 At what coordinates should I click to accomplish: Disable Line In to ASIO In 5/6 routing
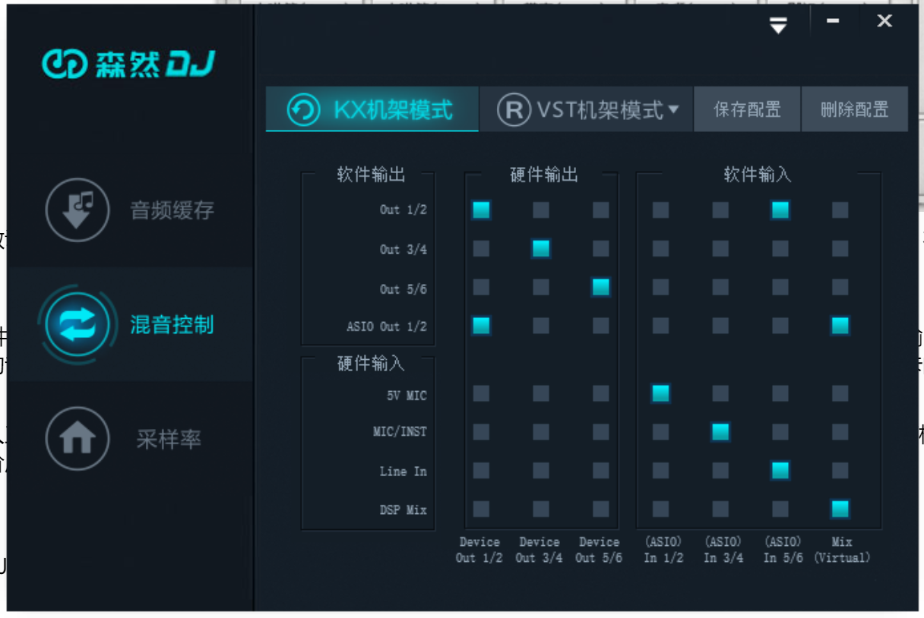[x=780, y=471]
